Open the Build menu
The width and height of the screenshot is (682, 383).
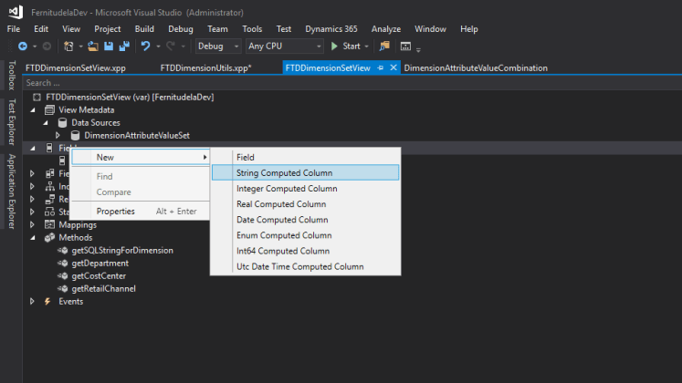144,29
